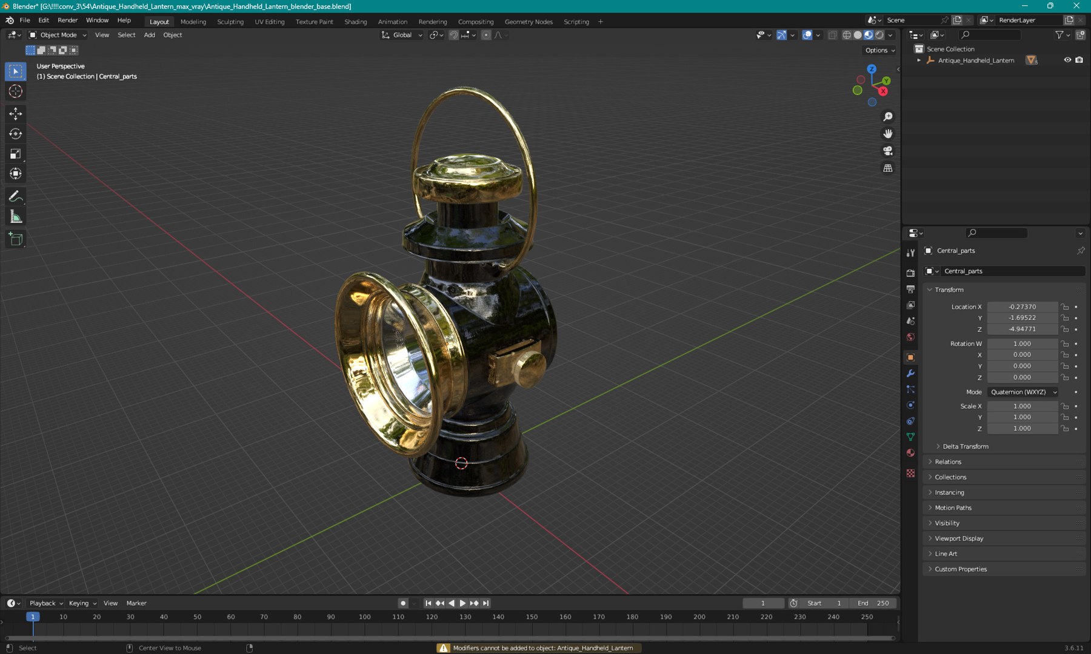Play the animation forward
This screenshot has width=1091, height=654.
(462, 603)
